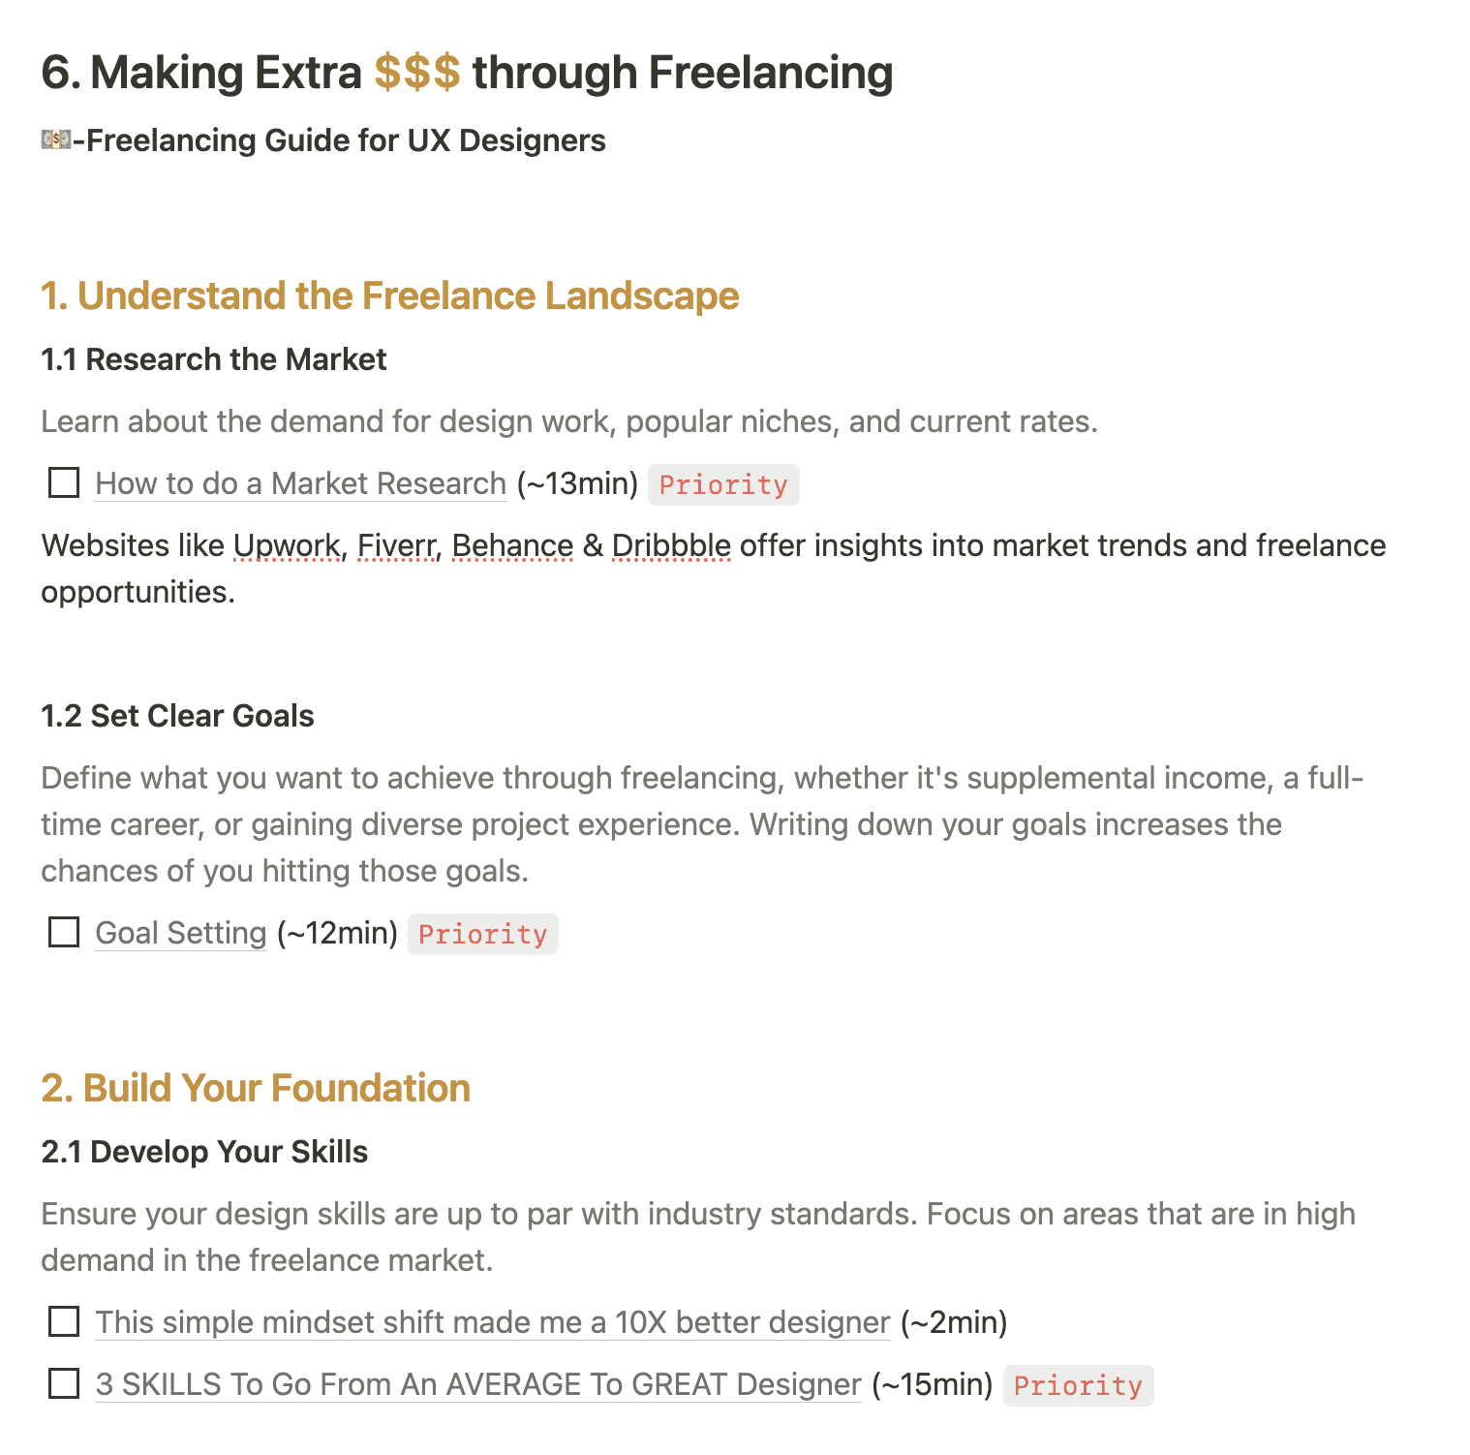This screenshot has width=1470, height=1455.
Task: Select the page title Making Extra $$$ through Freelancing
Action: click(x=467, y=72)
